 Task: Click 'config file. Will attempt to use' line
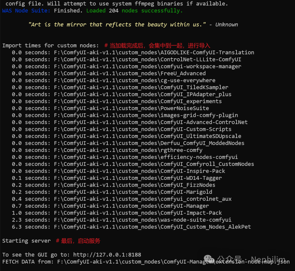pyautogui.click(x=117, y=4)
